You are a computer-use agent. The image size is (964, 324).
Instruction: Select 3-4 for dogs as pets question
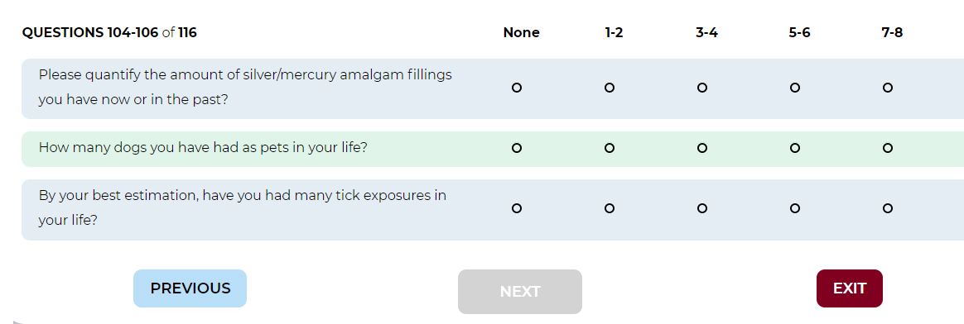point(702,148)
